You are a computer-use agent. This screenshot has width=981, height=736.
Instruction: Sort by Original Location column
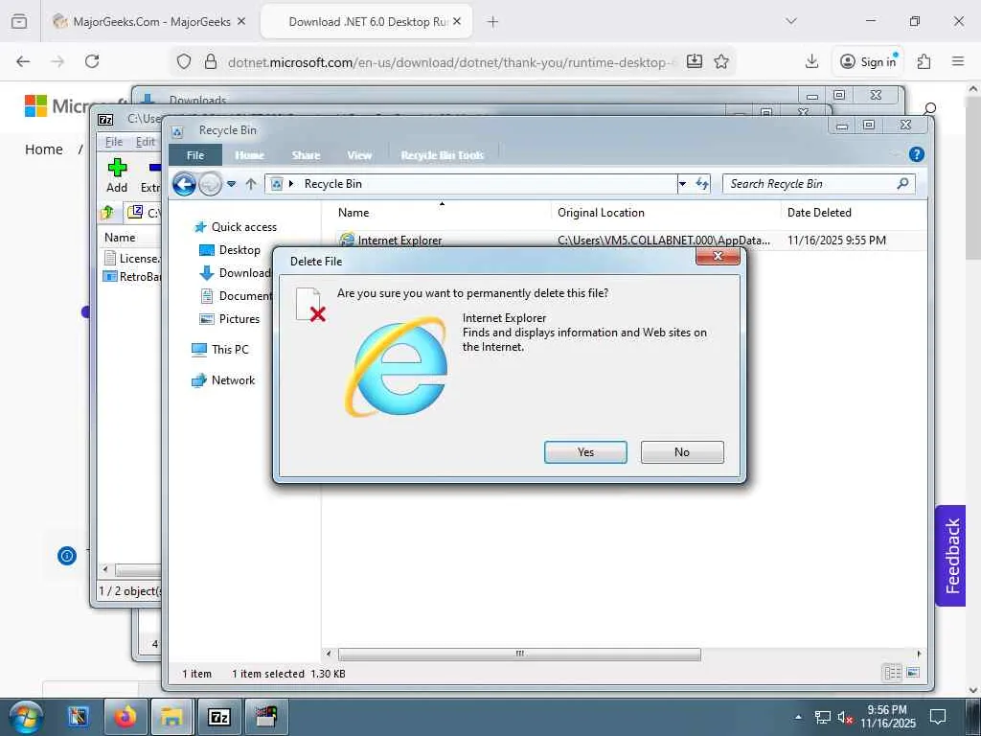tap(601, 213)
